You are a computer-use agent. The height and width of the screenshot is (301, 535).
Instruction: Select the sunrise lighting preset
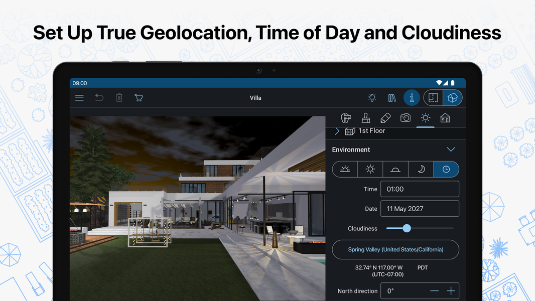click(x=345, y=170)
